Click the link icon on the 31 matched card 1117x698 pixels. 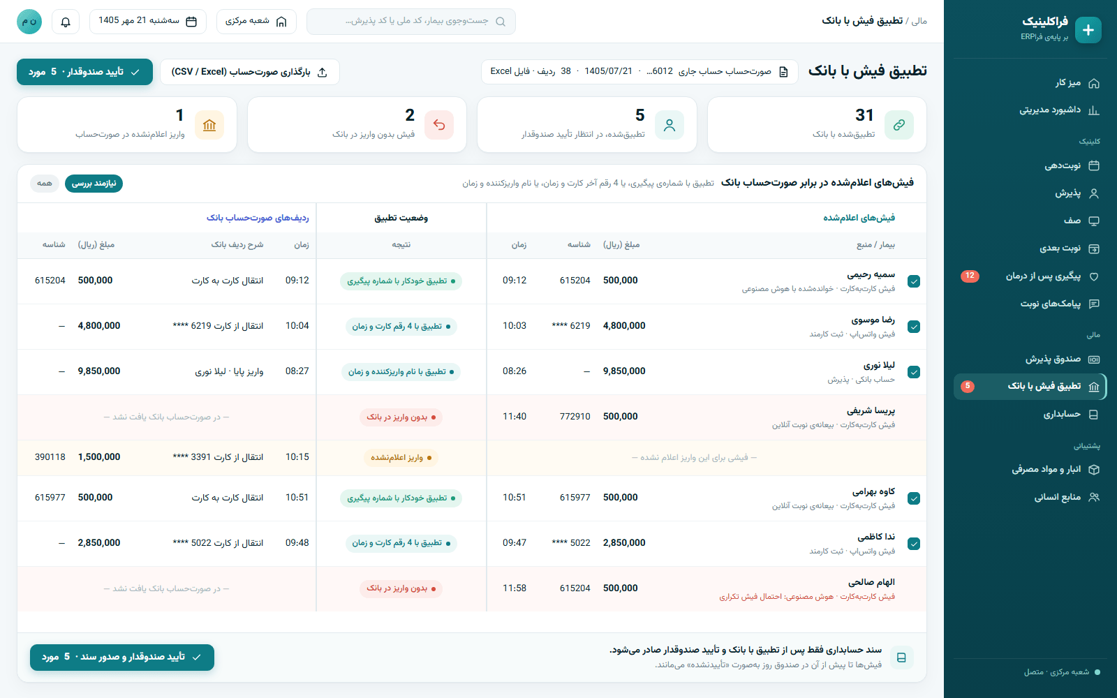(x=899, y=125)
